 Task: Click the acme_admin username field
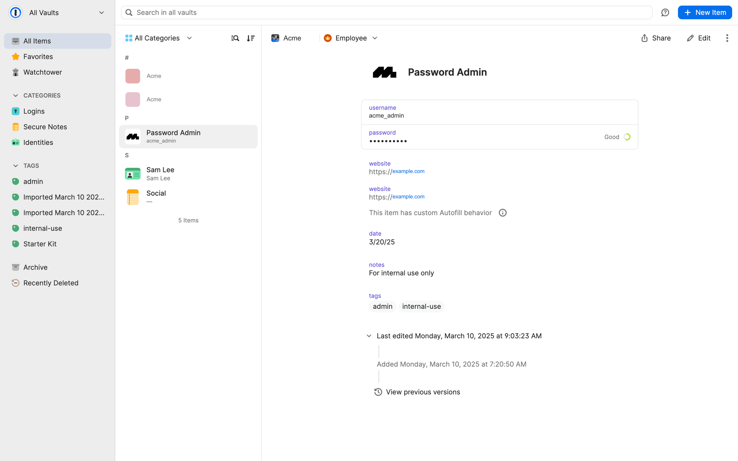point(500,112)
